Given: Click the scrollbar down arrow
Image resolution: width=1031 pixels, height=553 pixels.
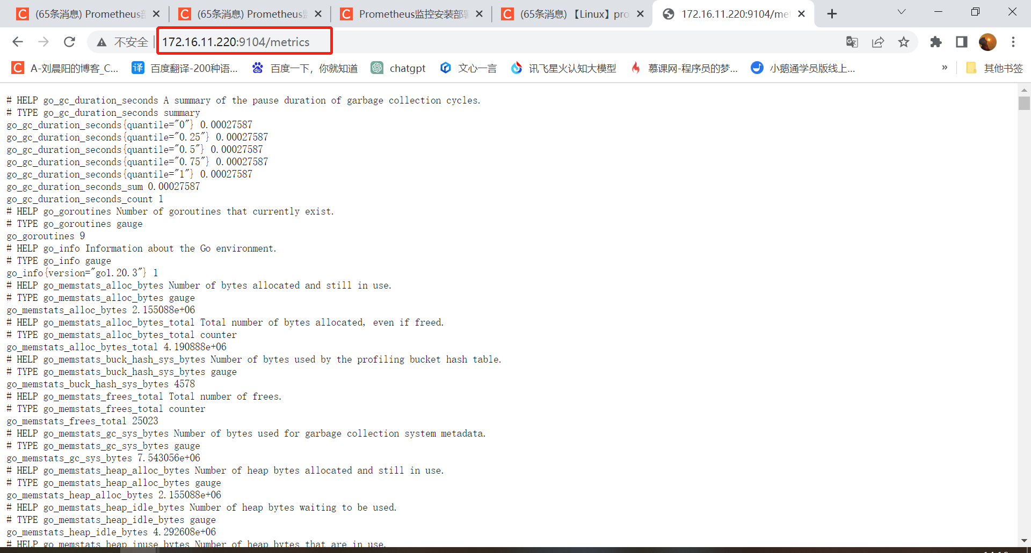Looking at the screenshot, I should 1024,541.
